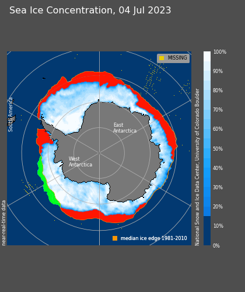Click the 0% colorbar label

click(x=216, y=246)
